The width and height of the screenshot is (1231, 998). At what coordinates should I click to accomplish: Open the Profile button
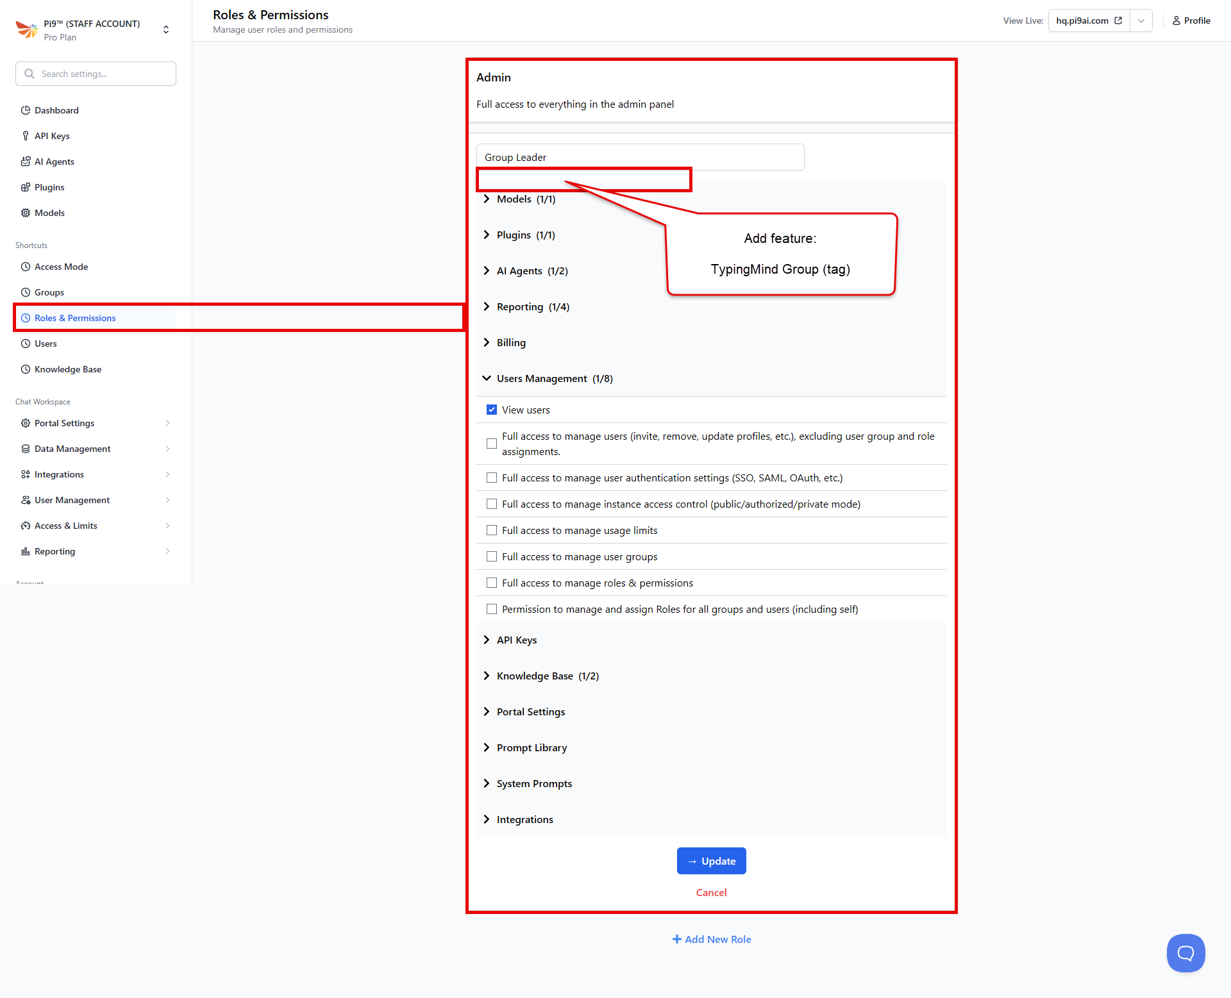coord(1191,21)
